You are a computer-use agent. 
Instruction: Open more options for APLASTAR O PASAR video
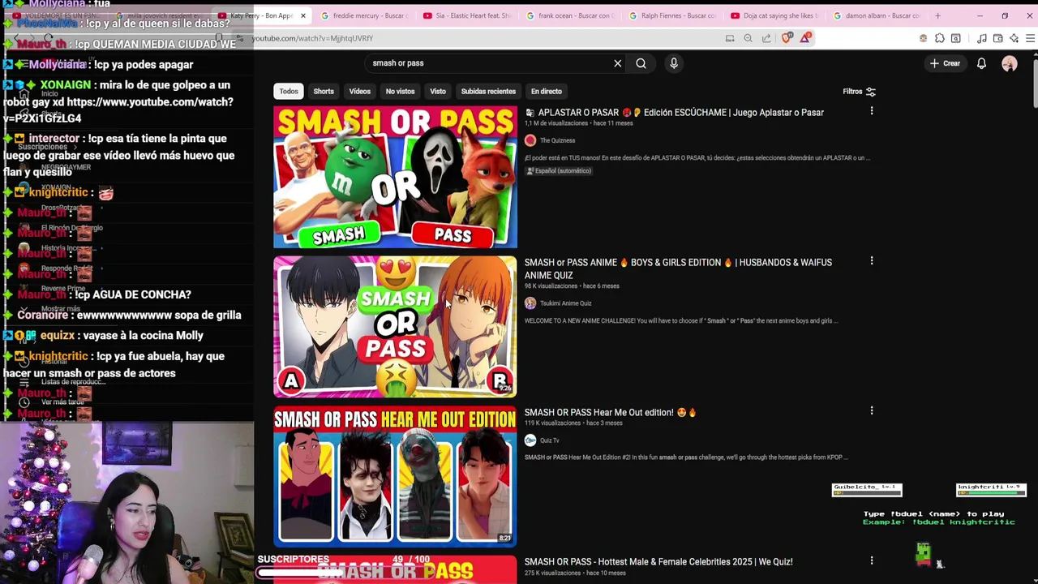pos(872,111)
